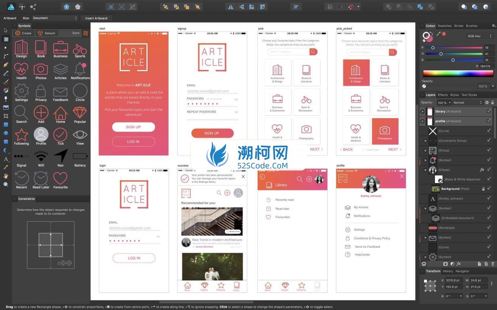The height and width of the screenshot is (310, 497).
Task: Open the Normal blend mode dropdown
Action: [x=467, y=103]
